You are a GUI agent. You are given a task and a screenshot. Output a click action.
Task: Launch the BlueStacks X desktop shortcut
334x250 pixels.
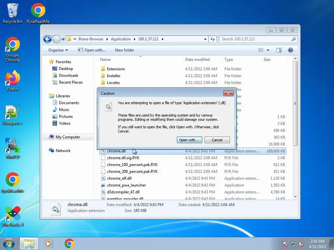click(13, 216)
